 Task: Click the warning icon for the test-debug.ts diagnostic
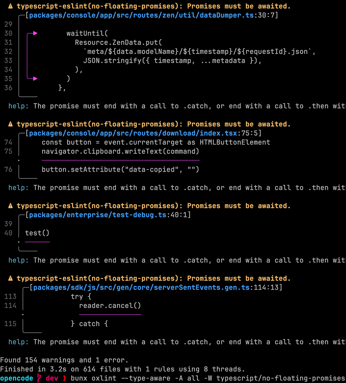pos(11,206)
